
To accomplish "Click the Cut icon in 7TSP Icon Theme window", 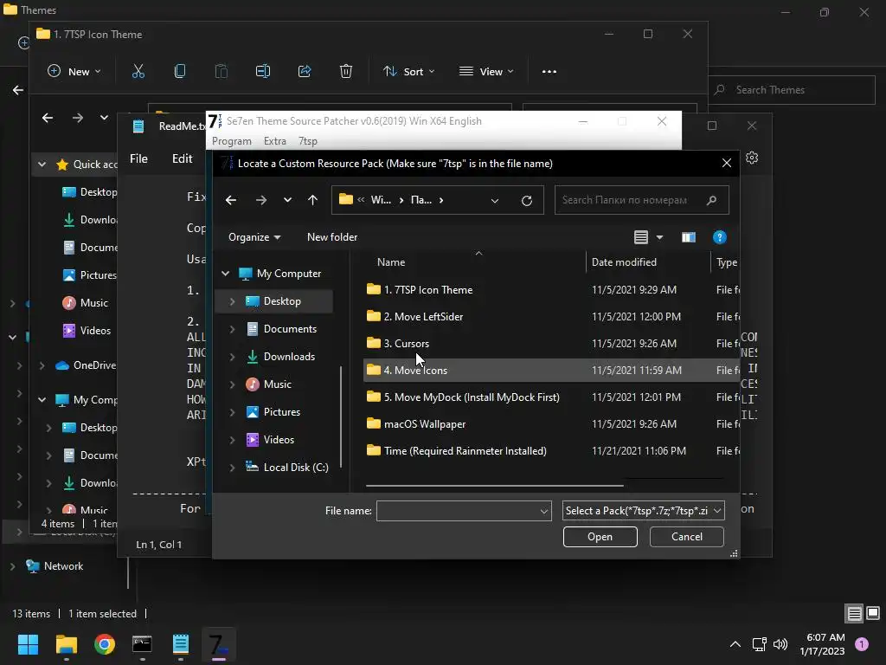I will (138, 71).
